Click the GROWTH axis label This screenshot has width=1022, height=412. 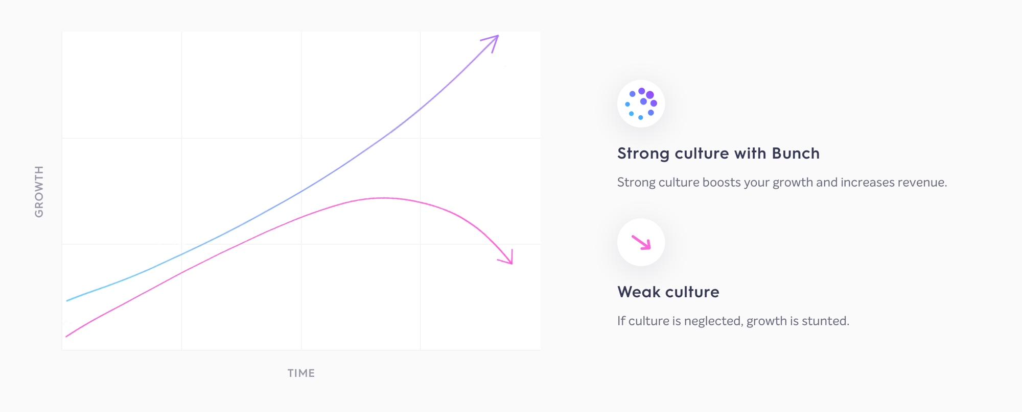coord(39,191)
